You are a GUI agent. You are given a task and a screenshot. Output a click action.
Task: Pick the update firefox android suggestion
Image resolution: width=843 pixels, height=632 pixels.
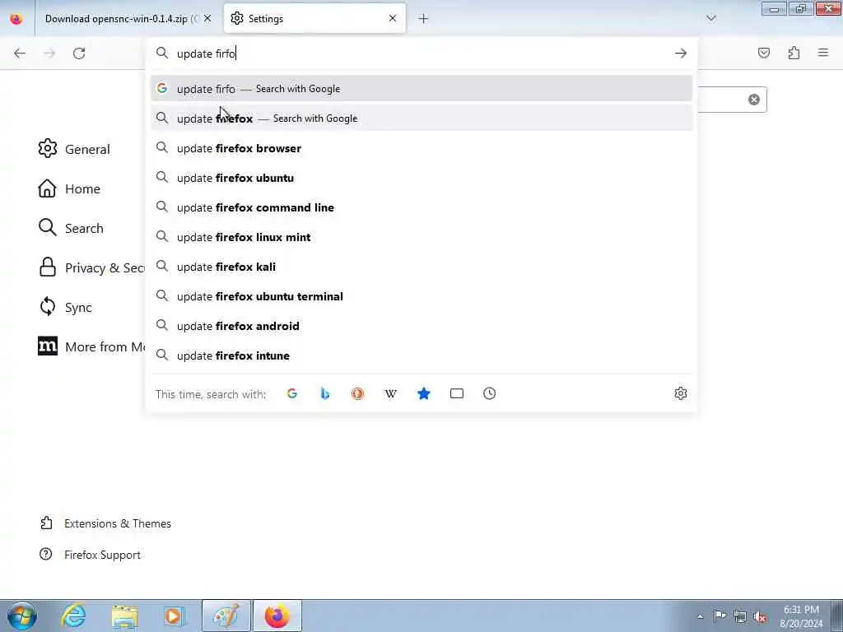tap(421, 326)
